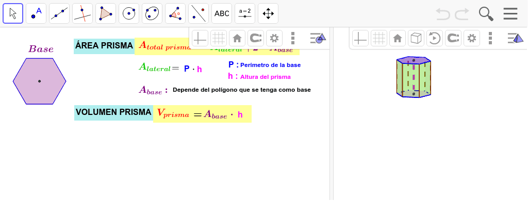Viewport: 528px width, 201px height.
Task: Select the Move Graphics View tool
Action: (268, 13)
